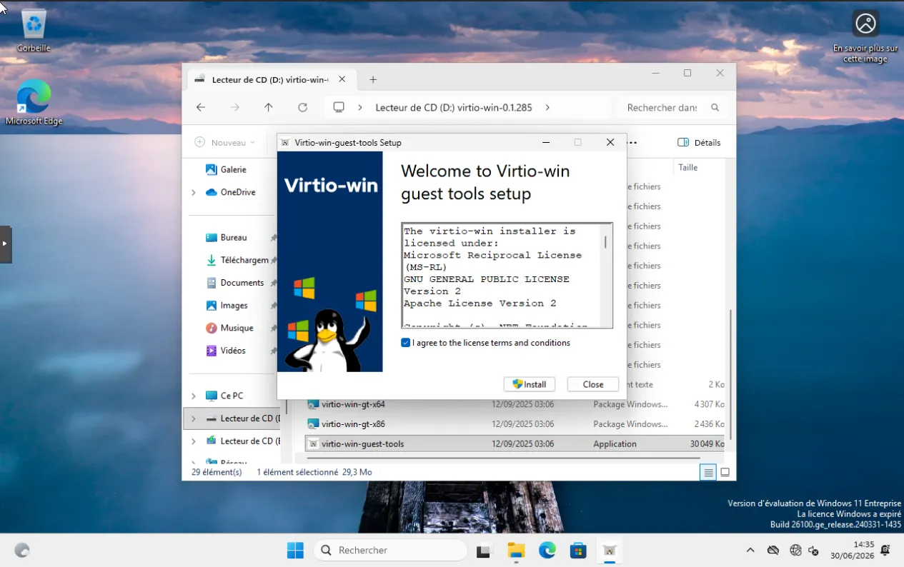The image size is (904, 567).
Task: Click the Taille column header
Action: click(688, 168)
